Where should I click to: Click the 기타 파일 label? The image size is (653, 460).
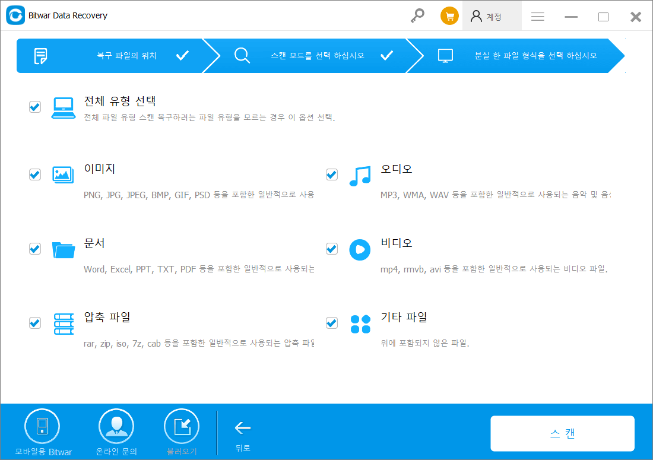coord(404,317)
